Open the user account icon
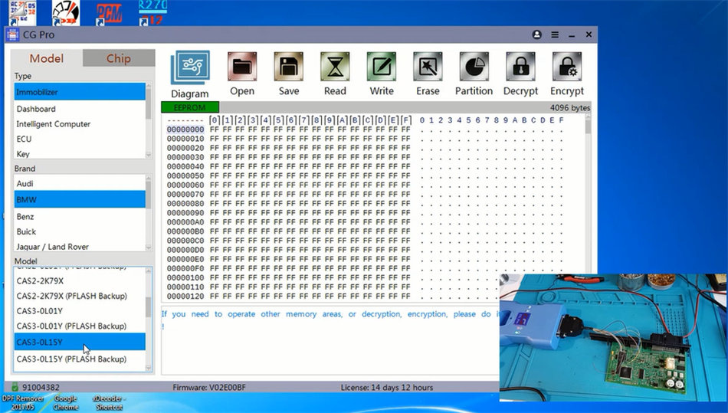The width and height of the screenshot is (728, 413). (x=536, y=35)
